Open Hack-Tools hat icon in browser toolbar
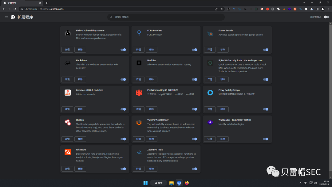Image resolution: width=332 pixels, height=187 pixels. (245, 9)
